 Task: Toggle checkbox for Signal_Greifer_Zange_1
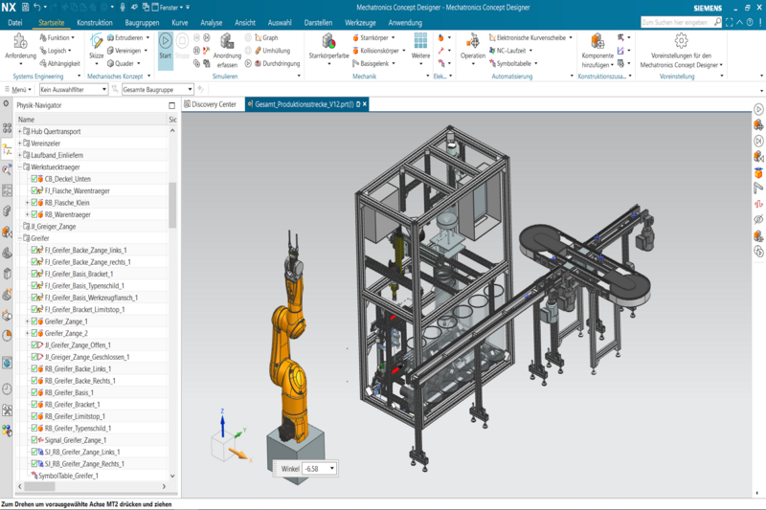pyautogui.click(x=34, y=440)
